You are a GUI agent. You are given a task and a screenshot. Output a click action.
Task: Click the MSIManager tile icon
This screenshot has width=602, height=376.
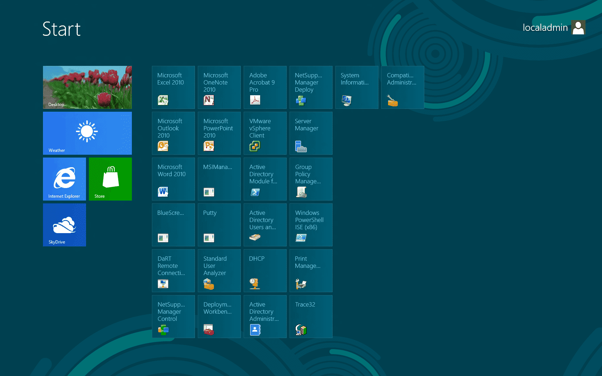tap(209, 192)
